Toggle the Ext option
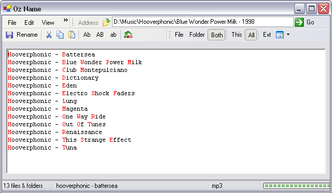 pyautogui.click(x=267, y=35)
